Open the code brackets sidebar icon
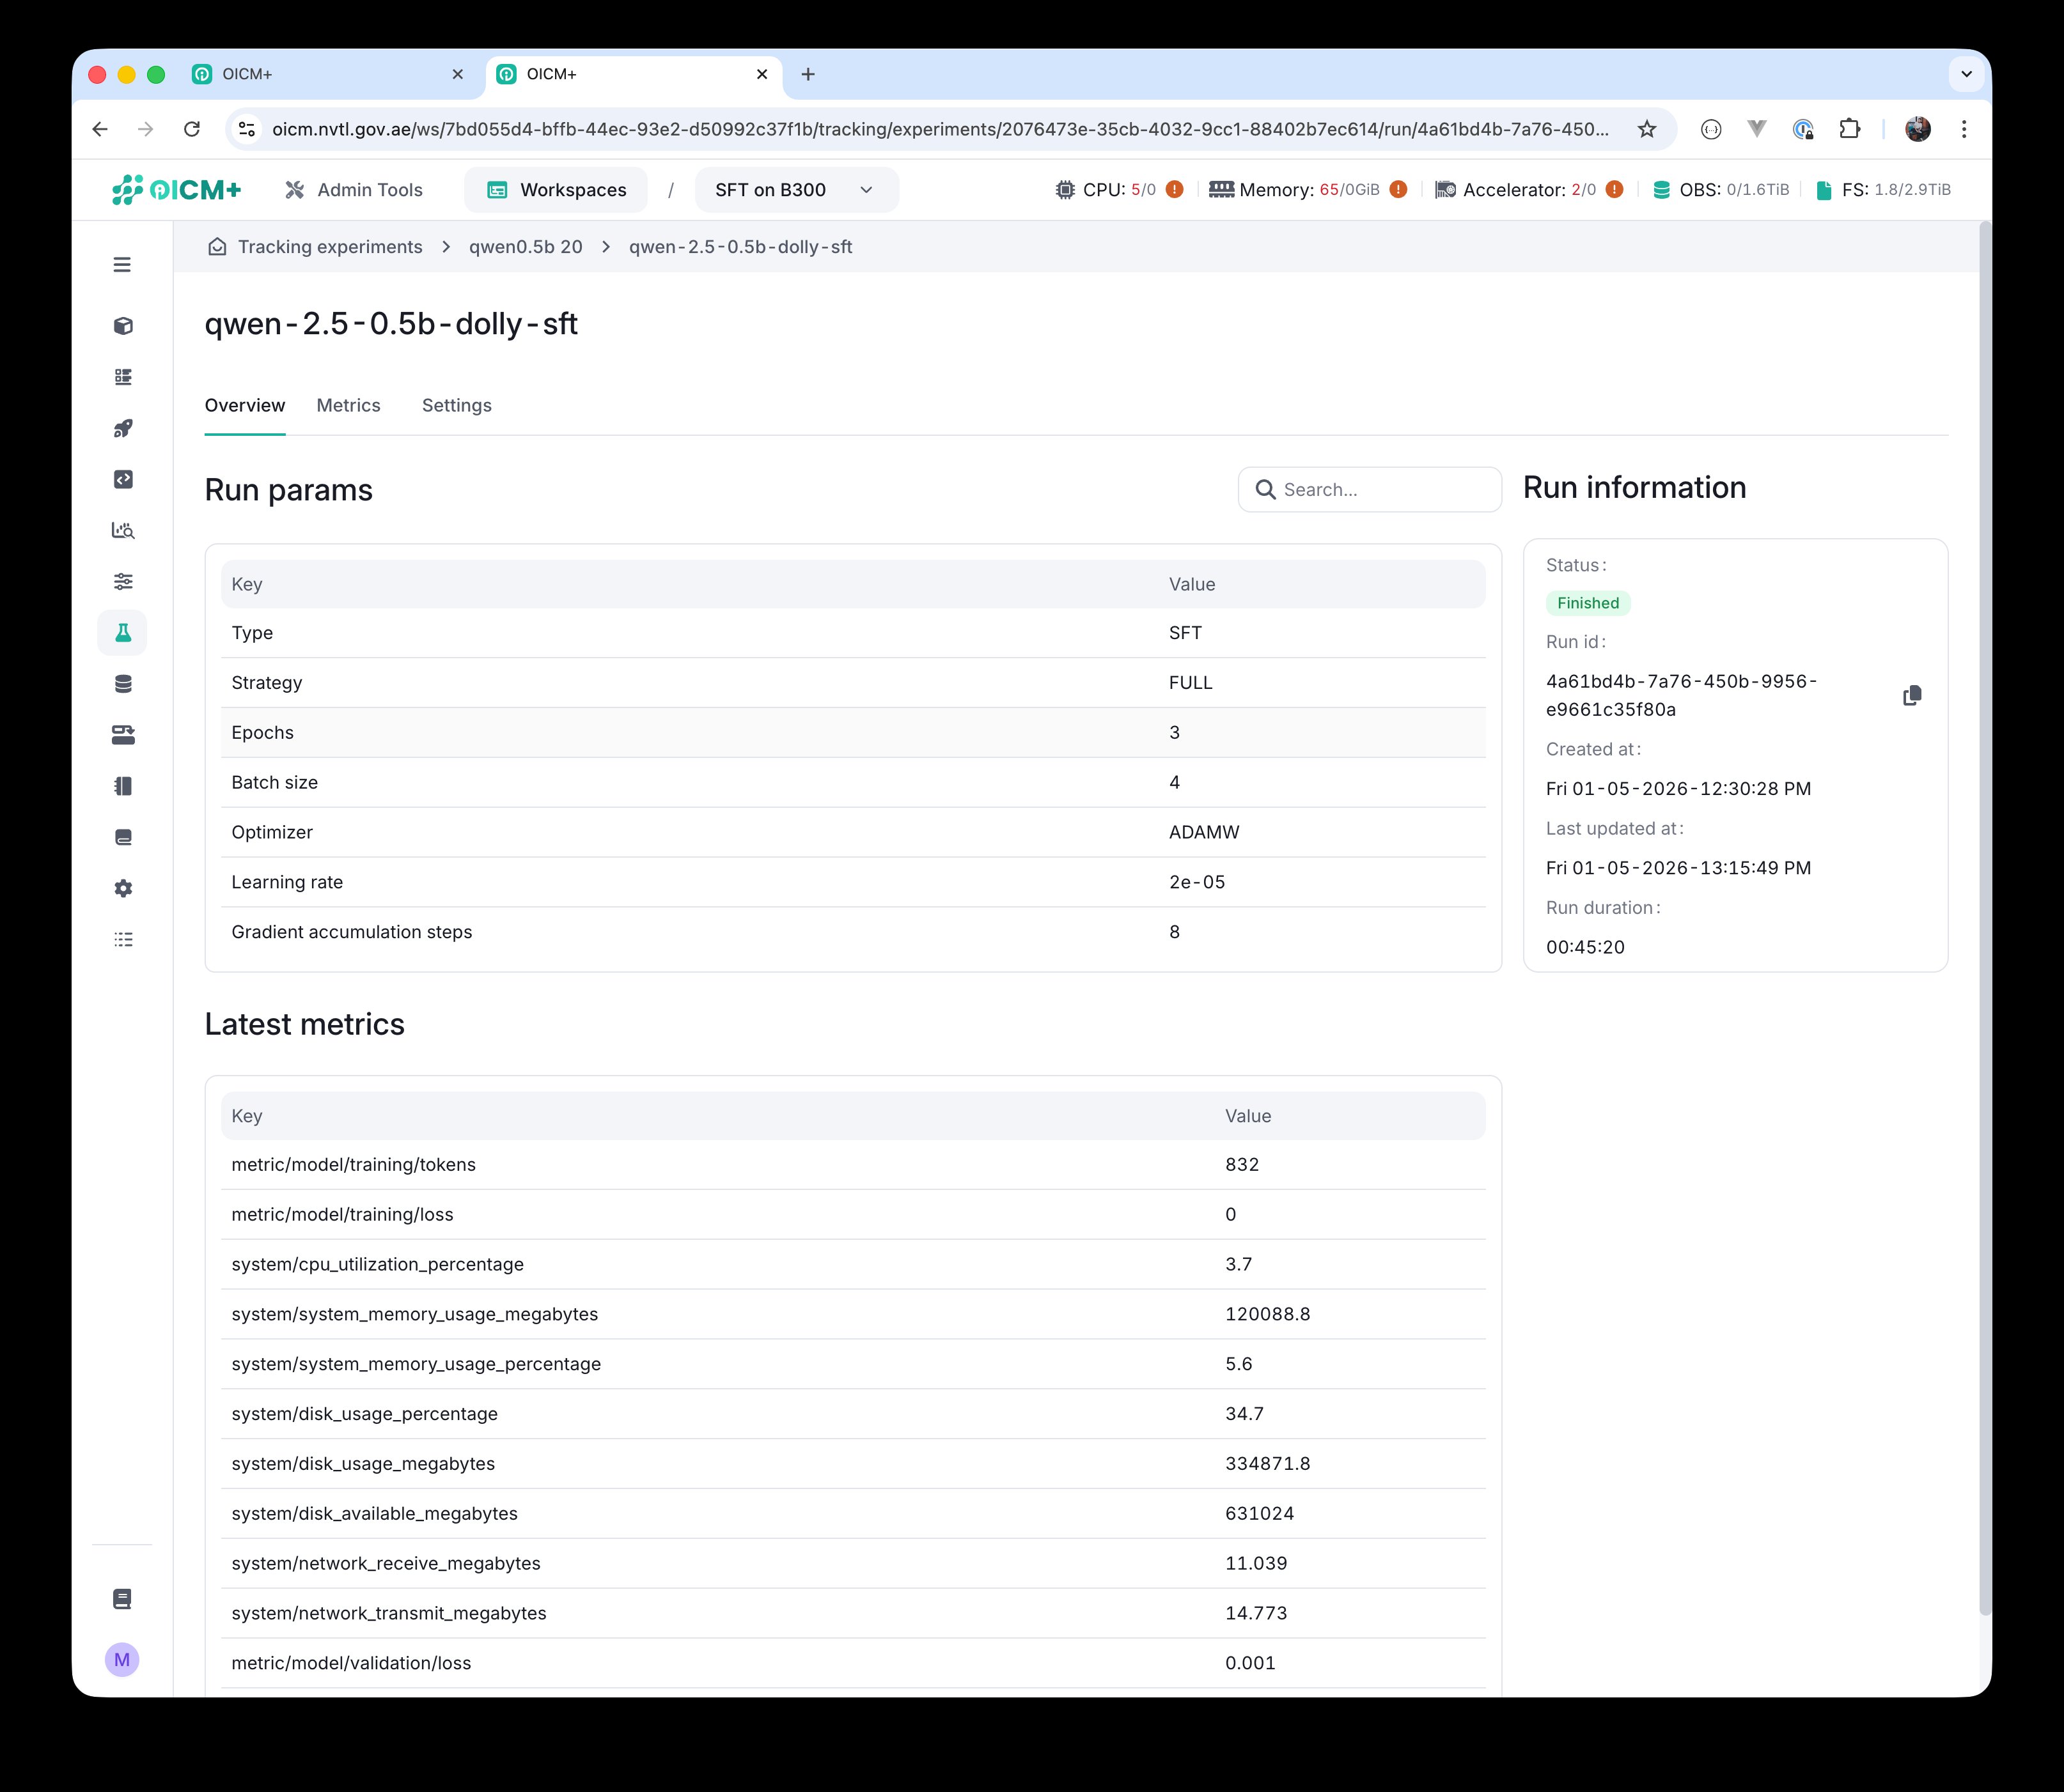 123,479
